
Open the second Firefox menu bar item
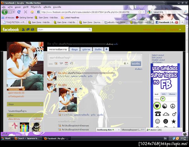[10, 7]
